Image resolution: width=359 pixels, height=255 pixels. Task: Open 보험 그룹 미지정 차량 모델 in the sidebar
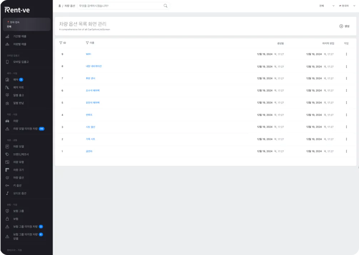tap(25, 236)
